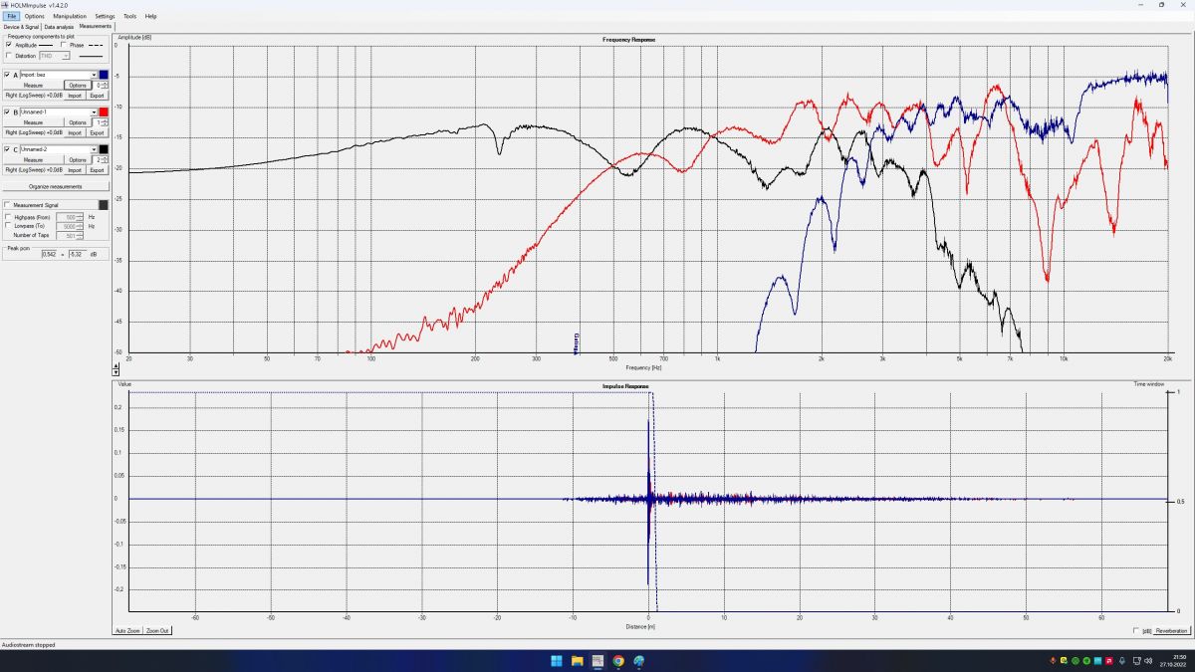The height and width of the screenshot is (672, 1195).
Task: Click Import button for measurement B
Action: click(75, 132)
